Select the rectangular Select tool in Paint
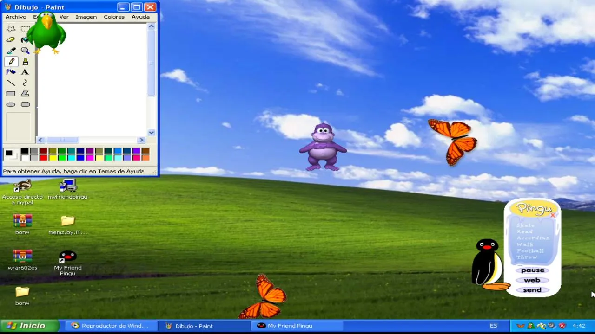595x334 pixels. click(25, 29)
